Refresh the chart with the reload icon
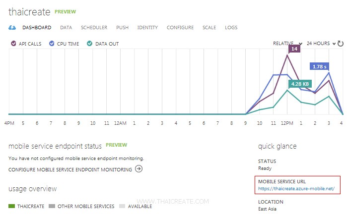This screenshot has width=347, height=214. (341, 44)
